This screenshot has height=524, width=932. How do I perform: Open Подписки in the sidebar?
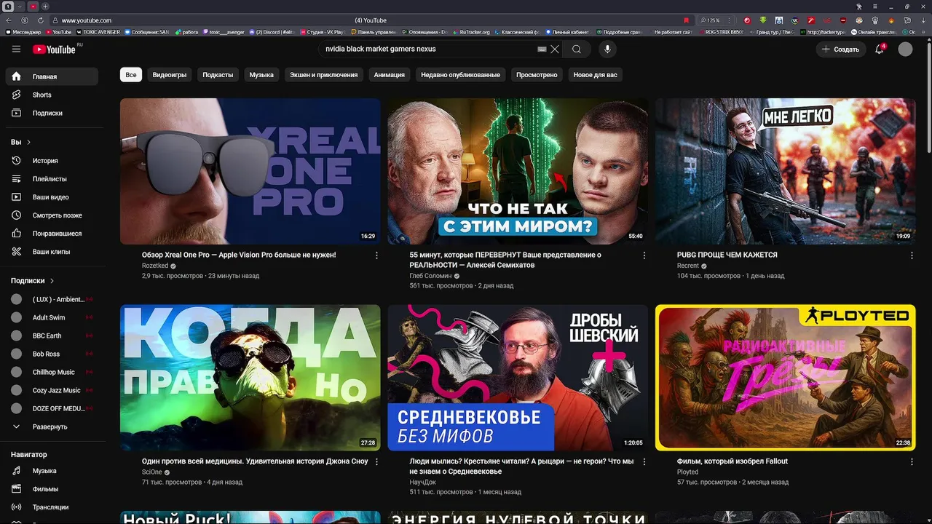[x=52, y=113]
